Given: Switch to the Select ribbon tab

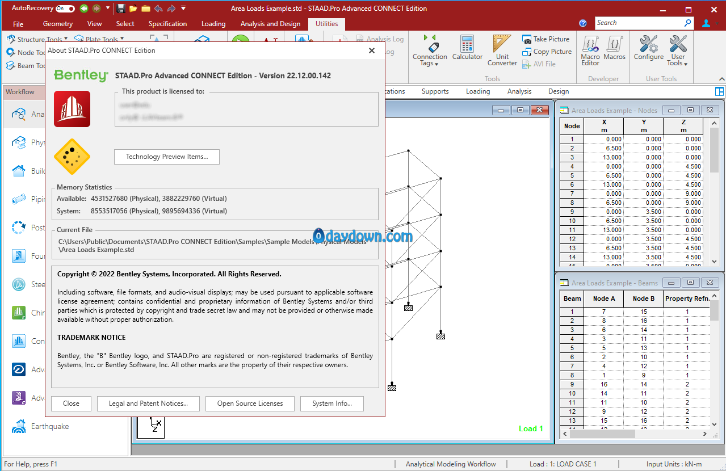Looking at the screenshot, I should (x=125, y=24).
